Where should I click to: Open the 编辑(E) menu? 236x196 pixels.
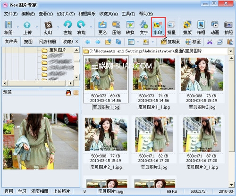[28, 14]
